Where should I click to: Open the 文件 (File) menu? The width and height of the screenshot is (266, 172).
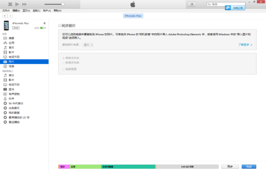[x=6, y=11]
